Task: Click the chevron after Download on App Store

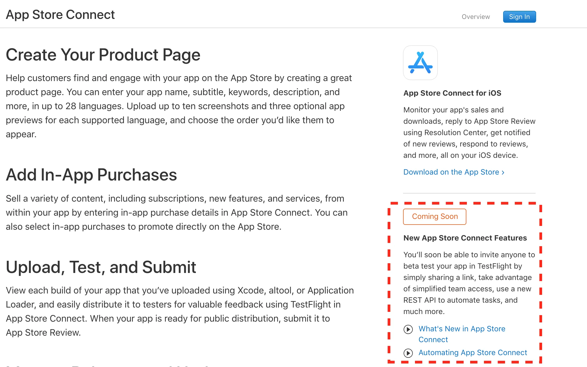Action: [503, 172]
